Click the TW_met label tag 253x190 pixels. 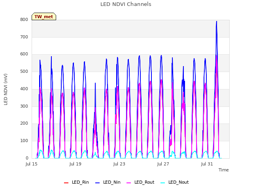pyautogui.click(x=44, y=17)
